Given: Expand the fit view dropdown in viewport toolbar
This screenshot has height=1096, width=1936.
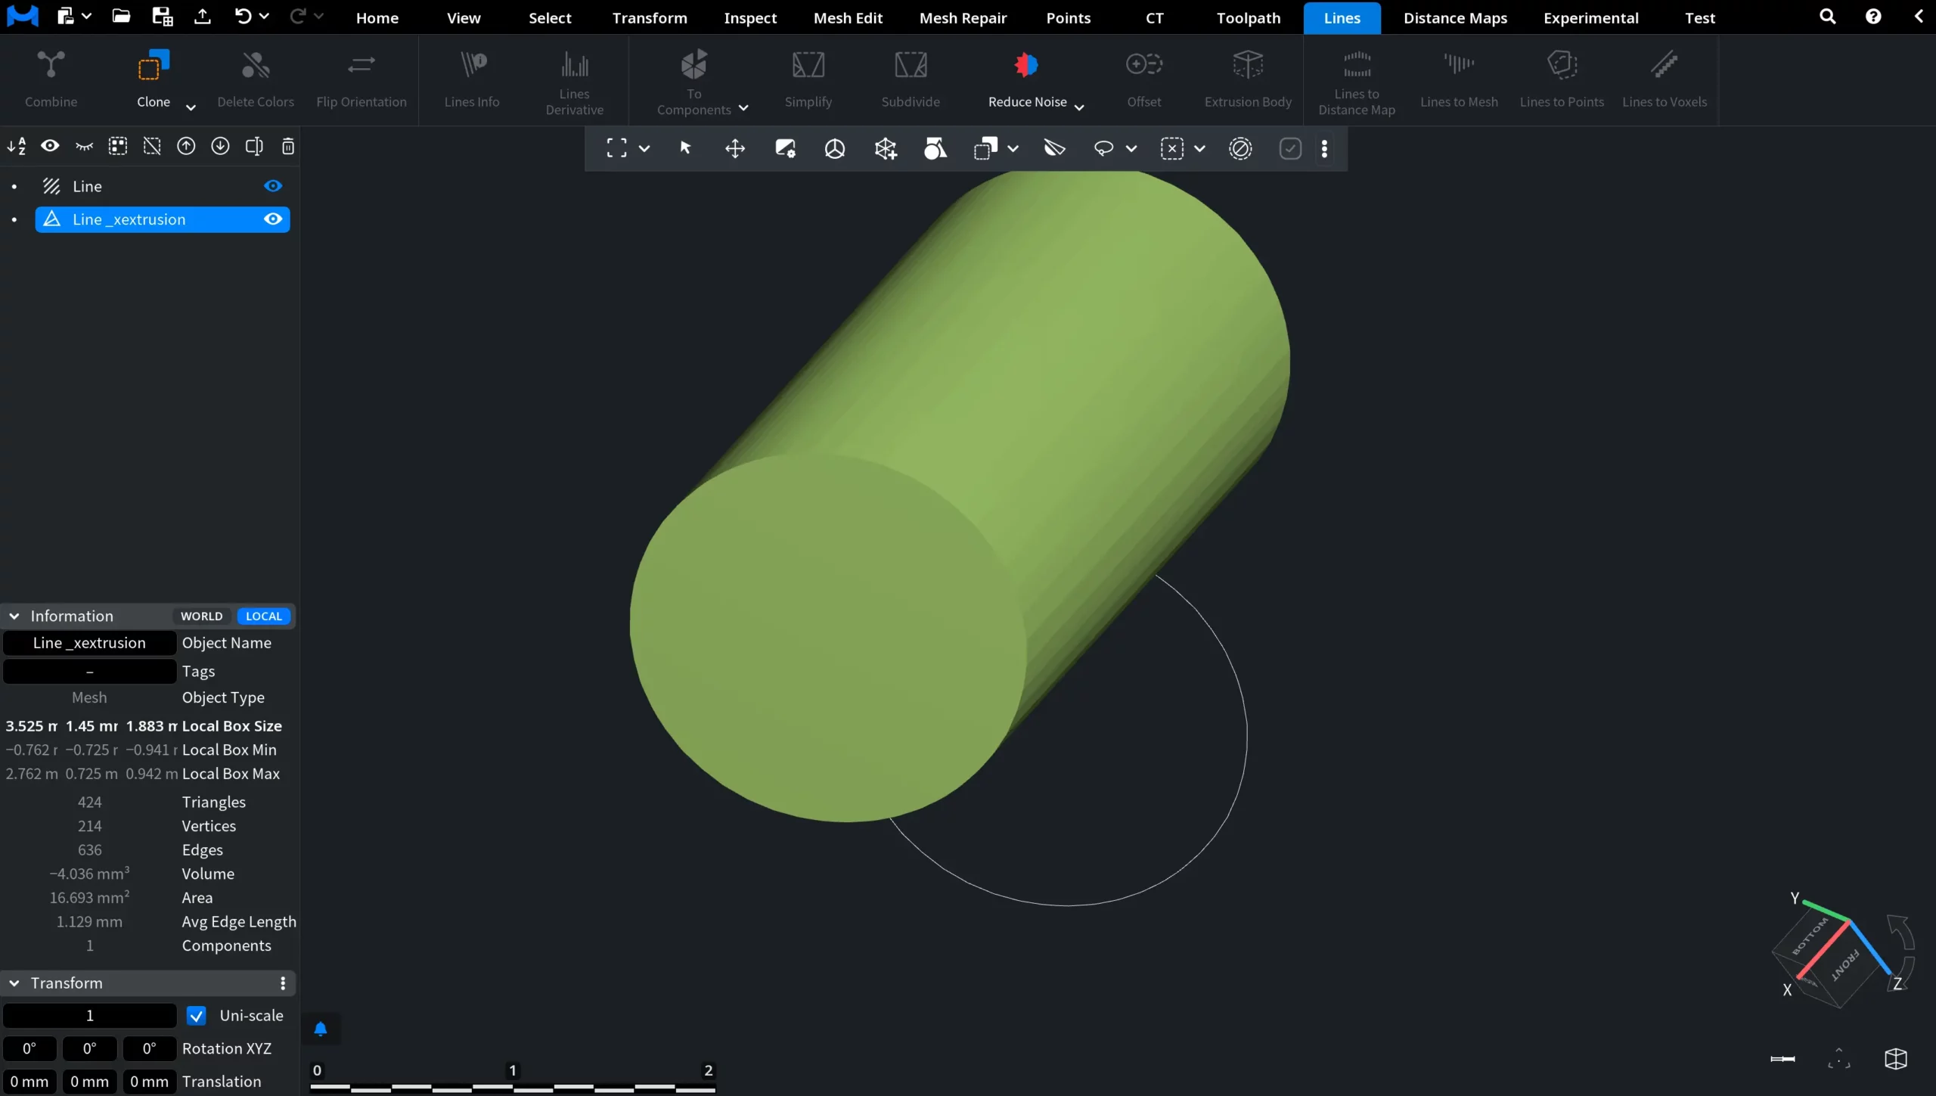Looking at the screenshot, I should coord(644,149).
